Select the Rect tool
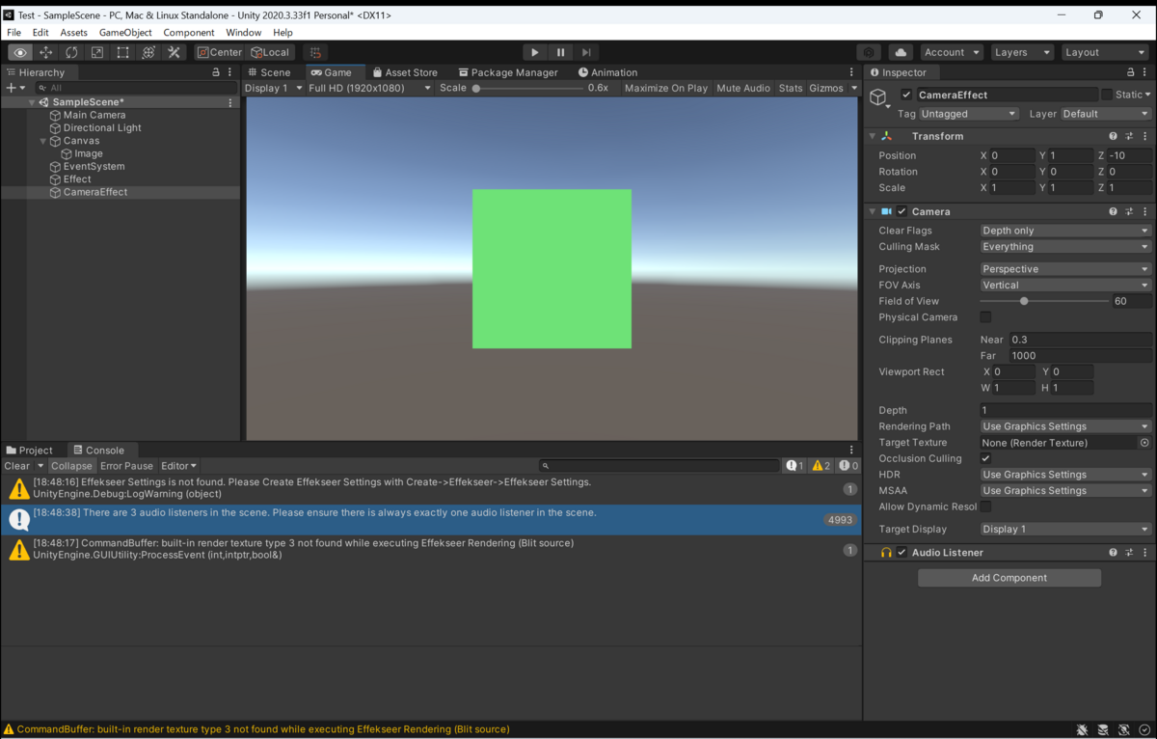 tap(122, 52)
